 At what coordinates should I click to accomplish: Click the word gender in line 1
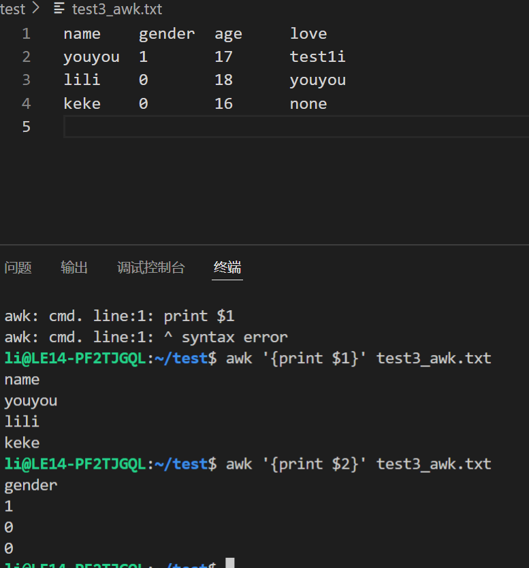tap(166, 33)
